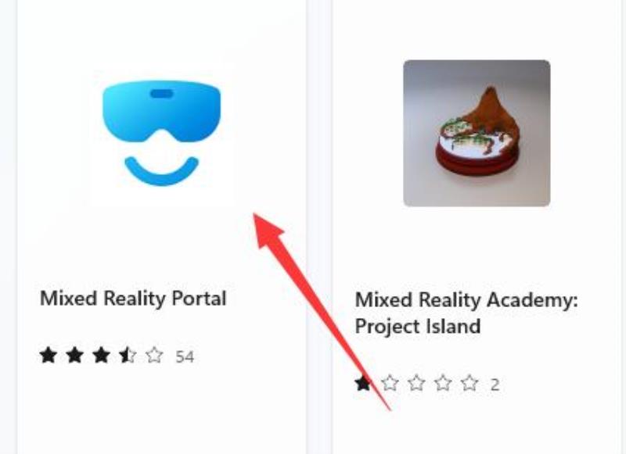This screenshot has height=454, width=626.
Task: Click fourth empty star of Project Island
Action: pos(443,383)
